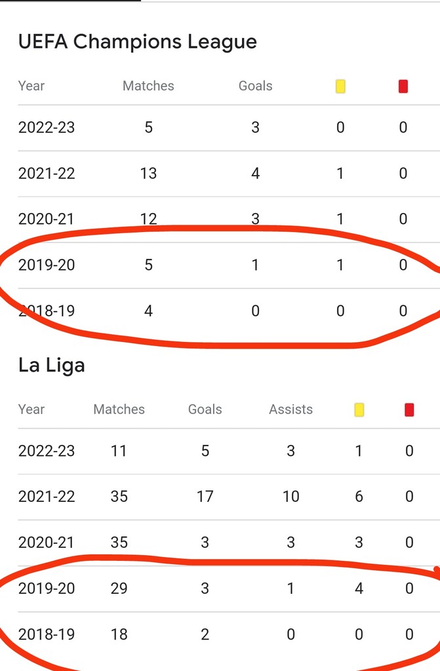Click the La Liga yellow card icon
This screenshot has height=671, width=440.
(x=359, y=410)
